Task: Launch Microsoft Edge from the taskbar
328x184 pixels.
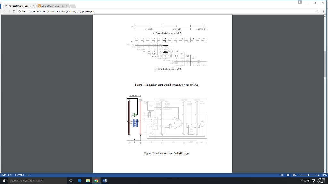Action: [x=80, y=180]
